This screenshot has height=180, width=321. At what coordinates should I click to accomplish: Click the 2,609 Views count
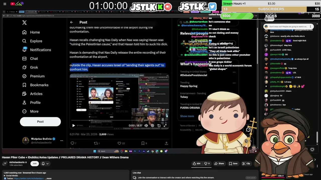[x=106, y=134]
